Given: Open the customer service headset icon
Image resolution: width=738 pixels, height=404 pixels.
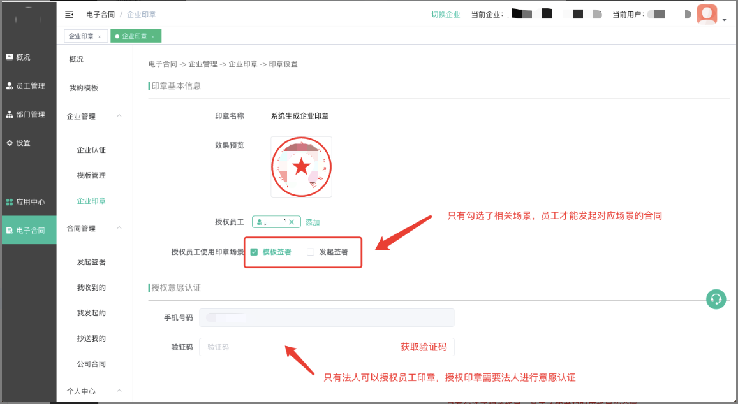Looking at the screenshot, I should pyautogui.click(x=716, y=299).
